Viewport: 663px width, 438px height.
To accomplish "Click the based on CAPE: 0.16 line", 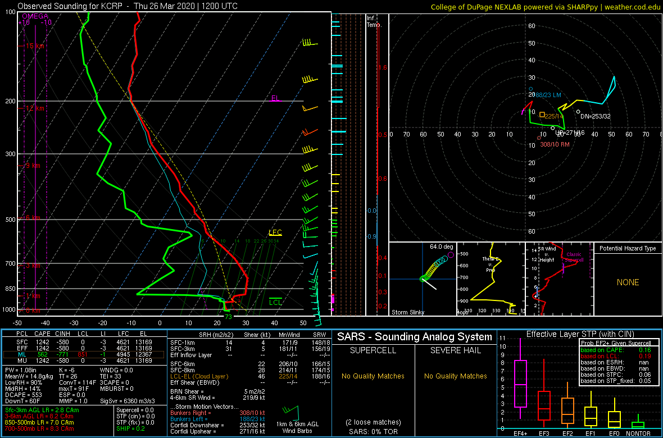I will (616, 350).
